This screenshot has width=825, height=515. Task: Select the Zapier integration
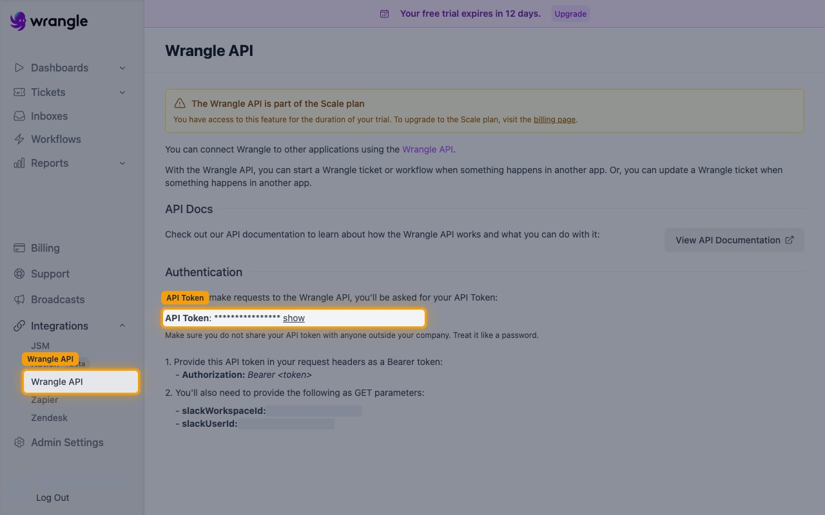click(44, 400)
